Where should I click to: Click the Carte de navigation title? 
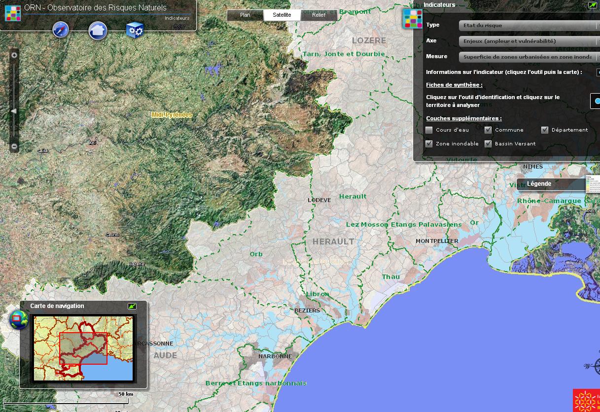pos(57,306)
